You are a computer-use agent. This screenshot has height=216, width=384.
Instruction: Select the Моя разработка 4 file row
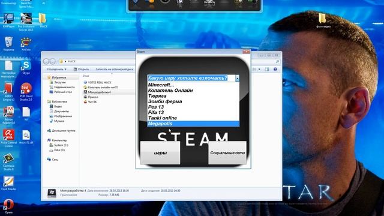click(109, 92)
